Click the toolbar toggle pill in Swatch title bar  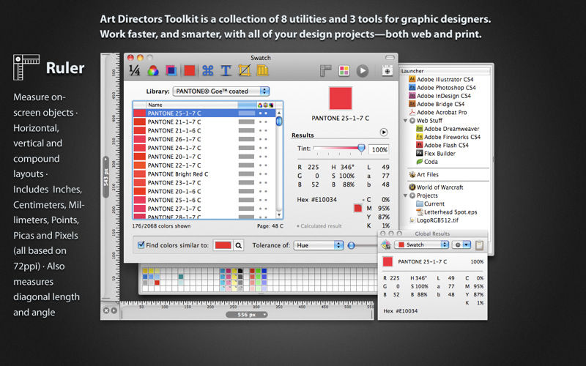coord(390,58)
